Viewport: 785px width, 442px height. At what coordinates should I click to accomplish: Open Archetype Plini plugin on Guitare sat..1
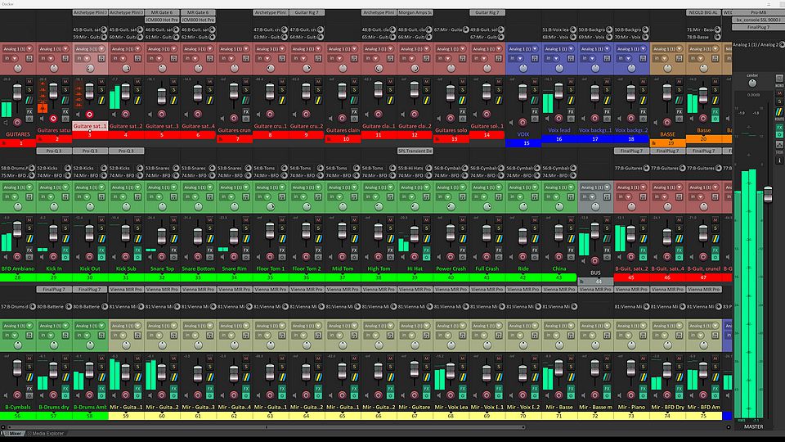90,13
